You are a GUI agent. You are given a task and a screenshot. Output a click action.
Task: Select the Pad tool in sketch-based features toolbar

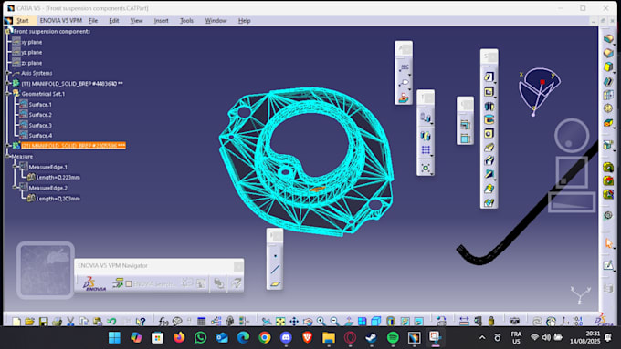489,77
